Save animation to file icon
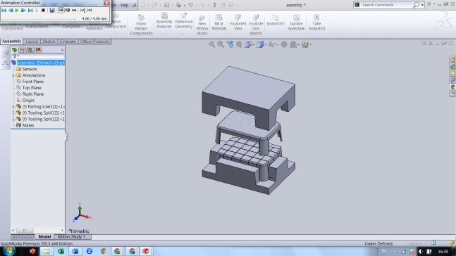 51,10
